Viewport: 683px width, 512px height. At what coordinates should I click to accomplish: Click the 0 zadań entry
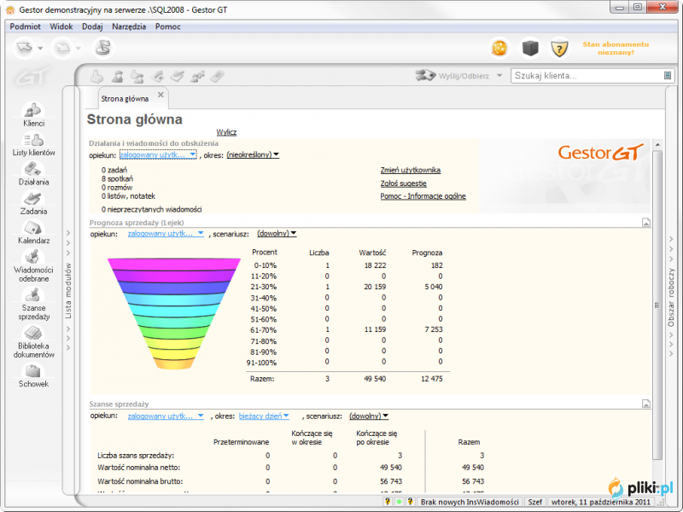coord(114,170)
